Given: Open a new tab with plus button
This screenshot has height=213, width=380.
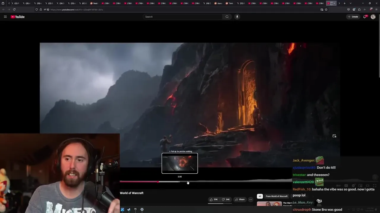Looking at the screenshot, I should coord(344,3).
